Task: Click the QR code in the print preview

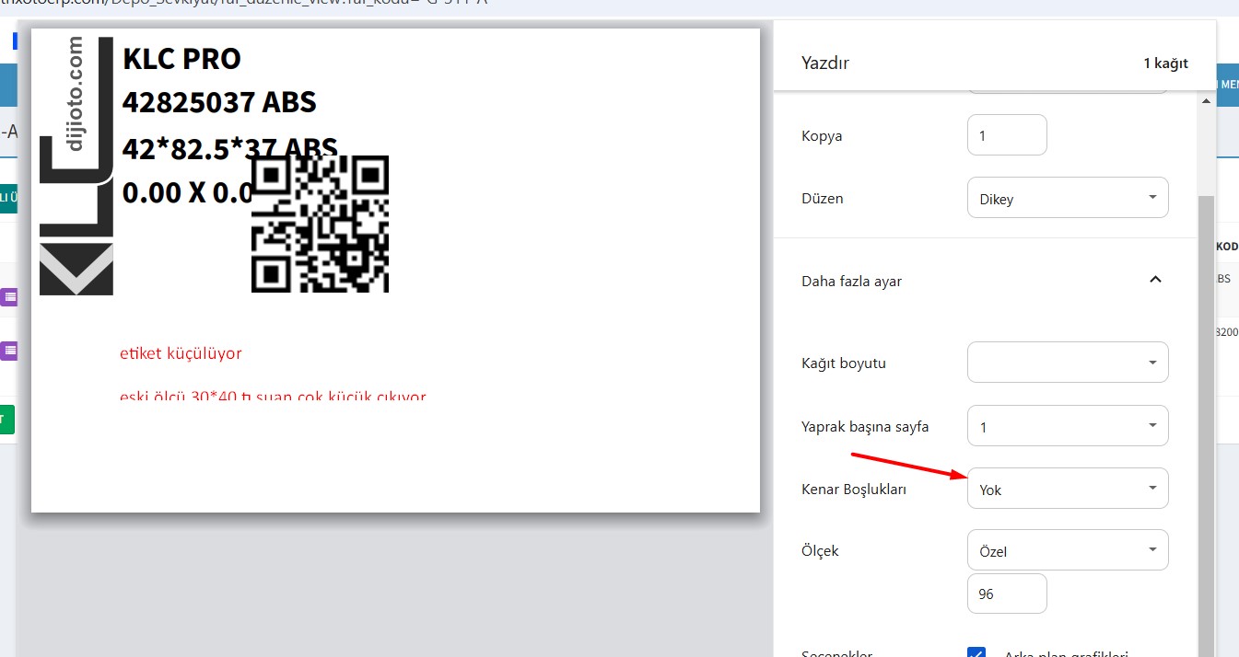Action: tap(320, 225)
